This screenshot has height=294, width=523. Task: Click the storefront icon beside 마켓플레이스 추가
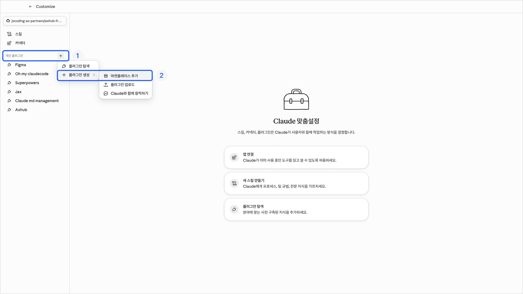coord(106,76)
